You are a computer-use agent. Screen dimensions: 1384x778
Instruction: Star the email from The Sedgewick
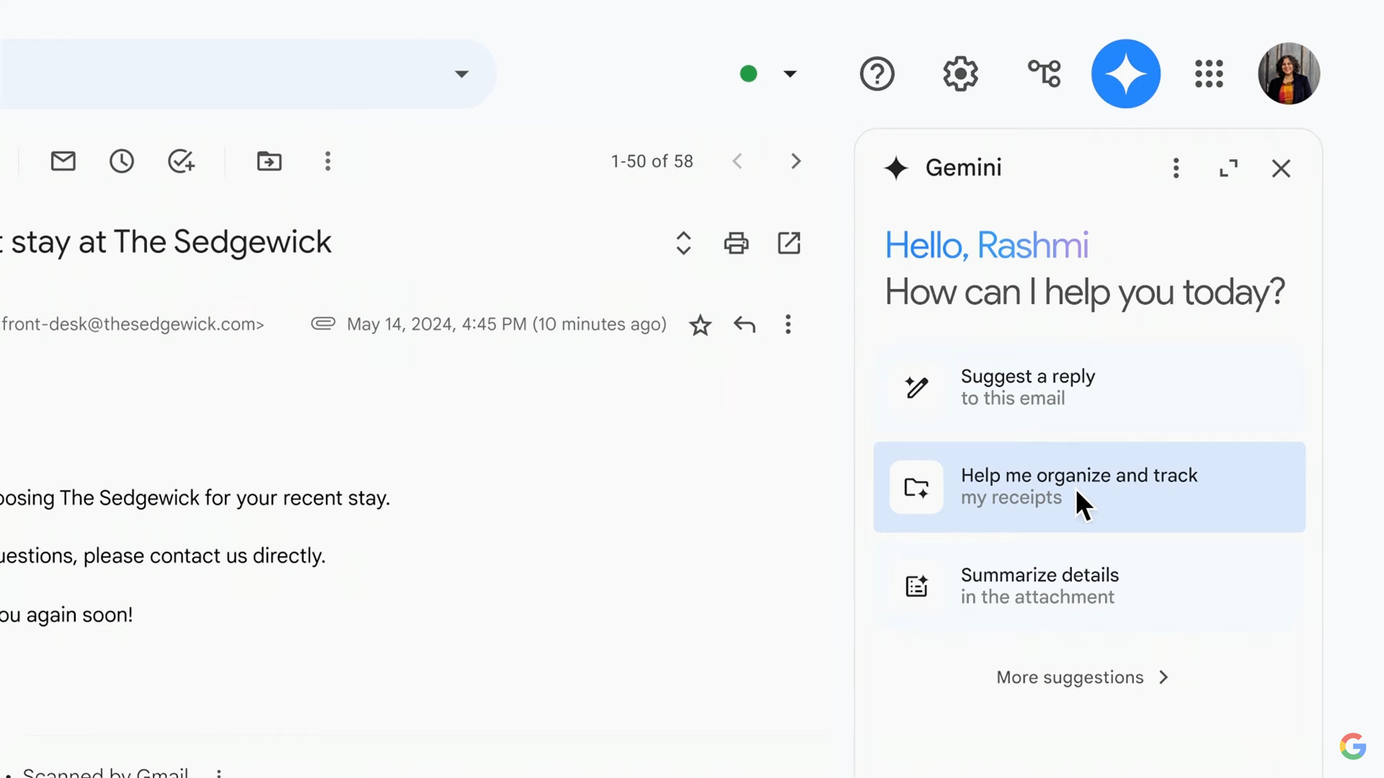click(x=700, y=325)
